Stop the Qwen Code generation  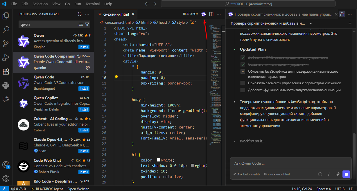346,174
